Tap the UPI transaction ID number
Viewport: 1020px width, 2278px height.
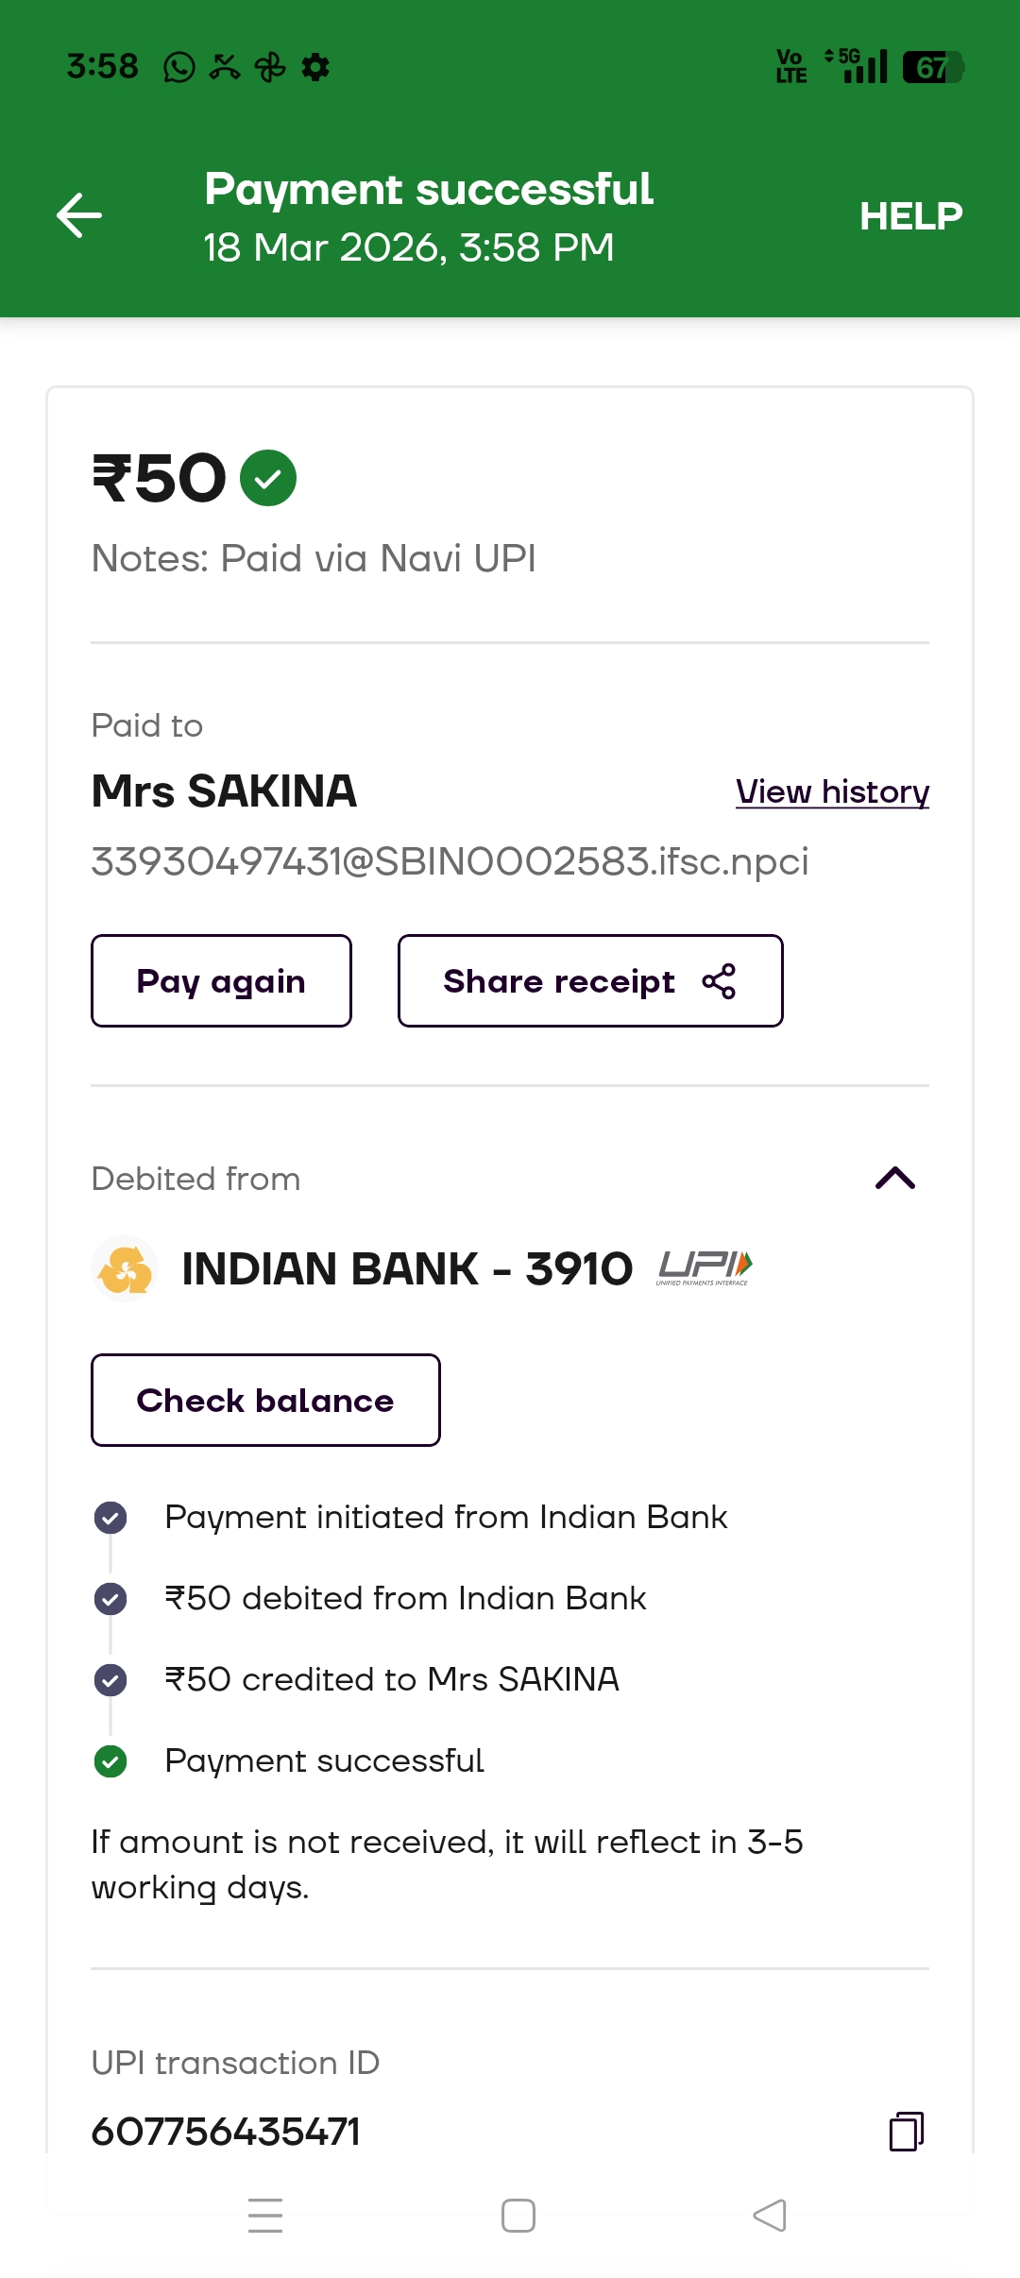pos(226,2132)
